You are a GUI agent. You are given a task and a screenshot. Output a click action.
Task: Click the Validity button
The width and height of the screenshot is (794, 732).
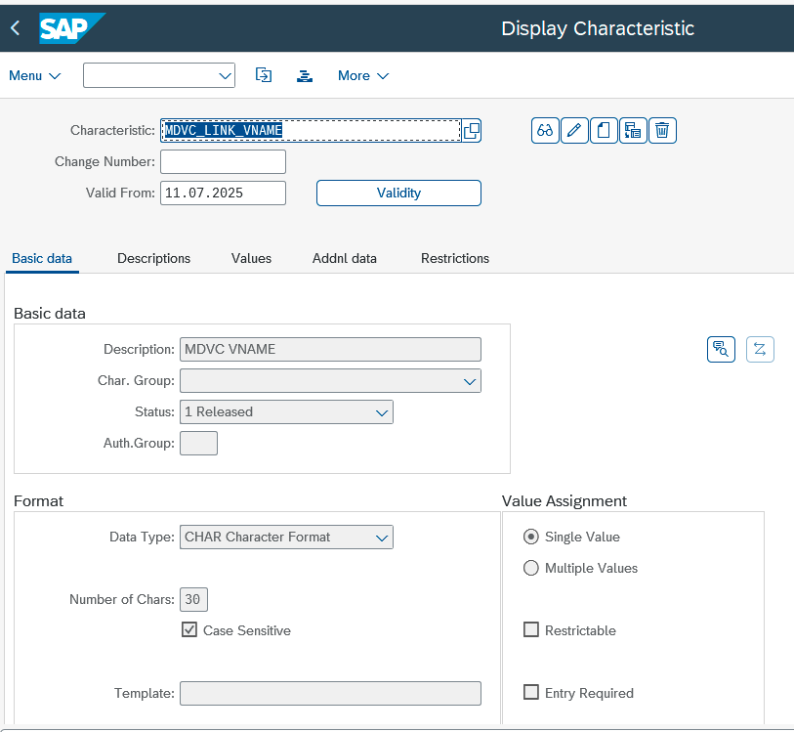click(398, 193)
